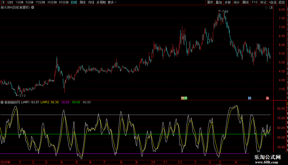Image resolution: width=288 pixels, height=165 pixels.
Task: Open the 多周期 multi-period view
Action: [101, 2]
